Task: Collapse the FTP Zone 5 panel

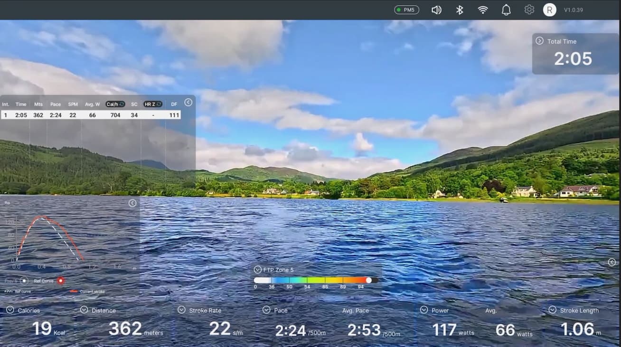Action: tap(257, 270)
